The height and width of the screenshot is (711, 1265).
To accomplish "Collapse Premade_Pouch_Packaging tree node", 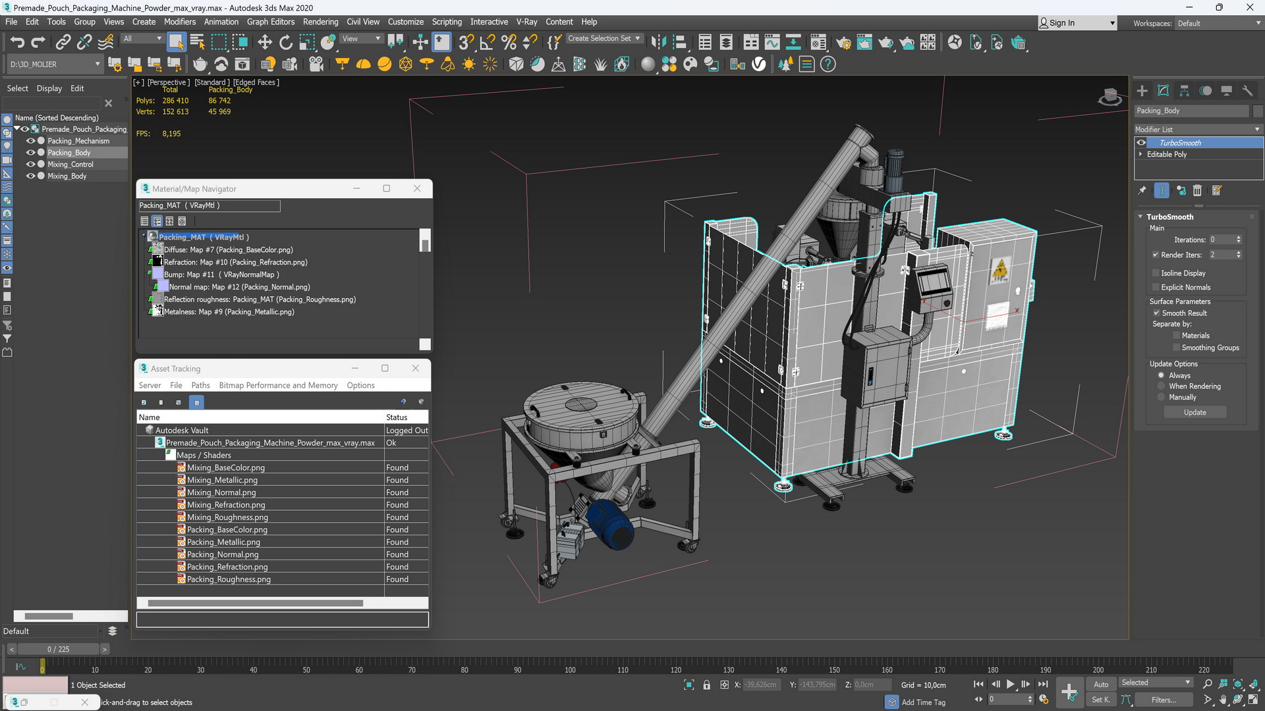I will [x=17, y=129].
